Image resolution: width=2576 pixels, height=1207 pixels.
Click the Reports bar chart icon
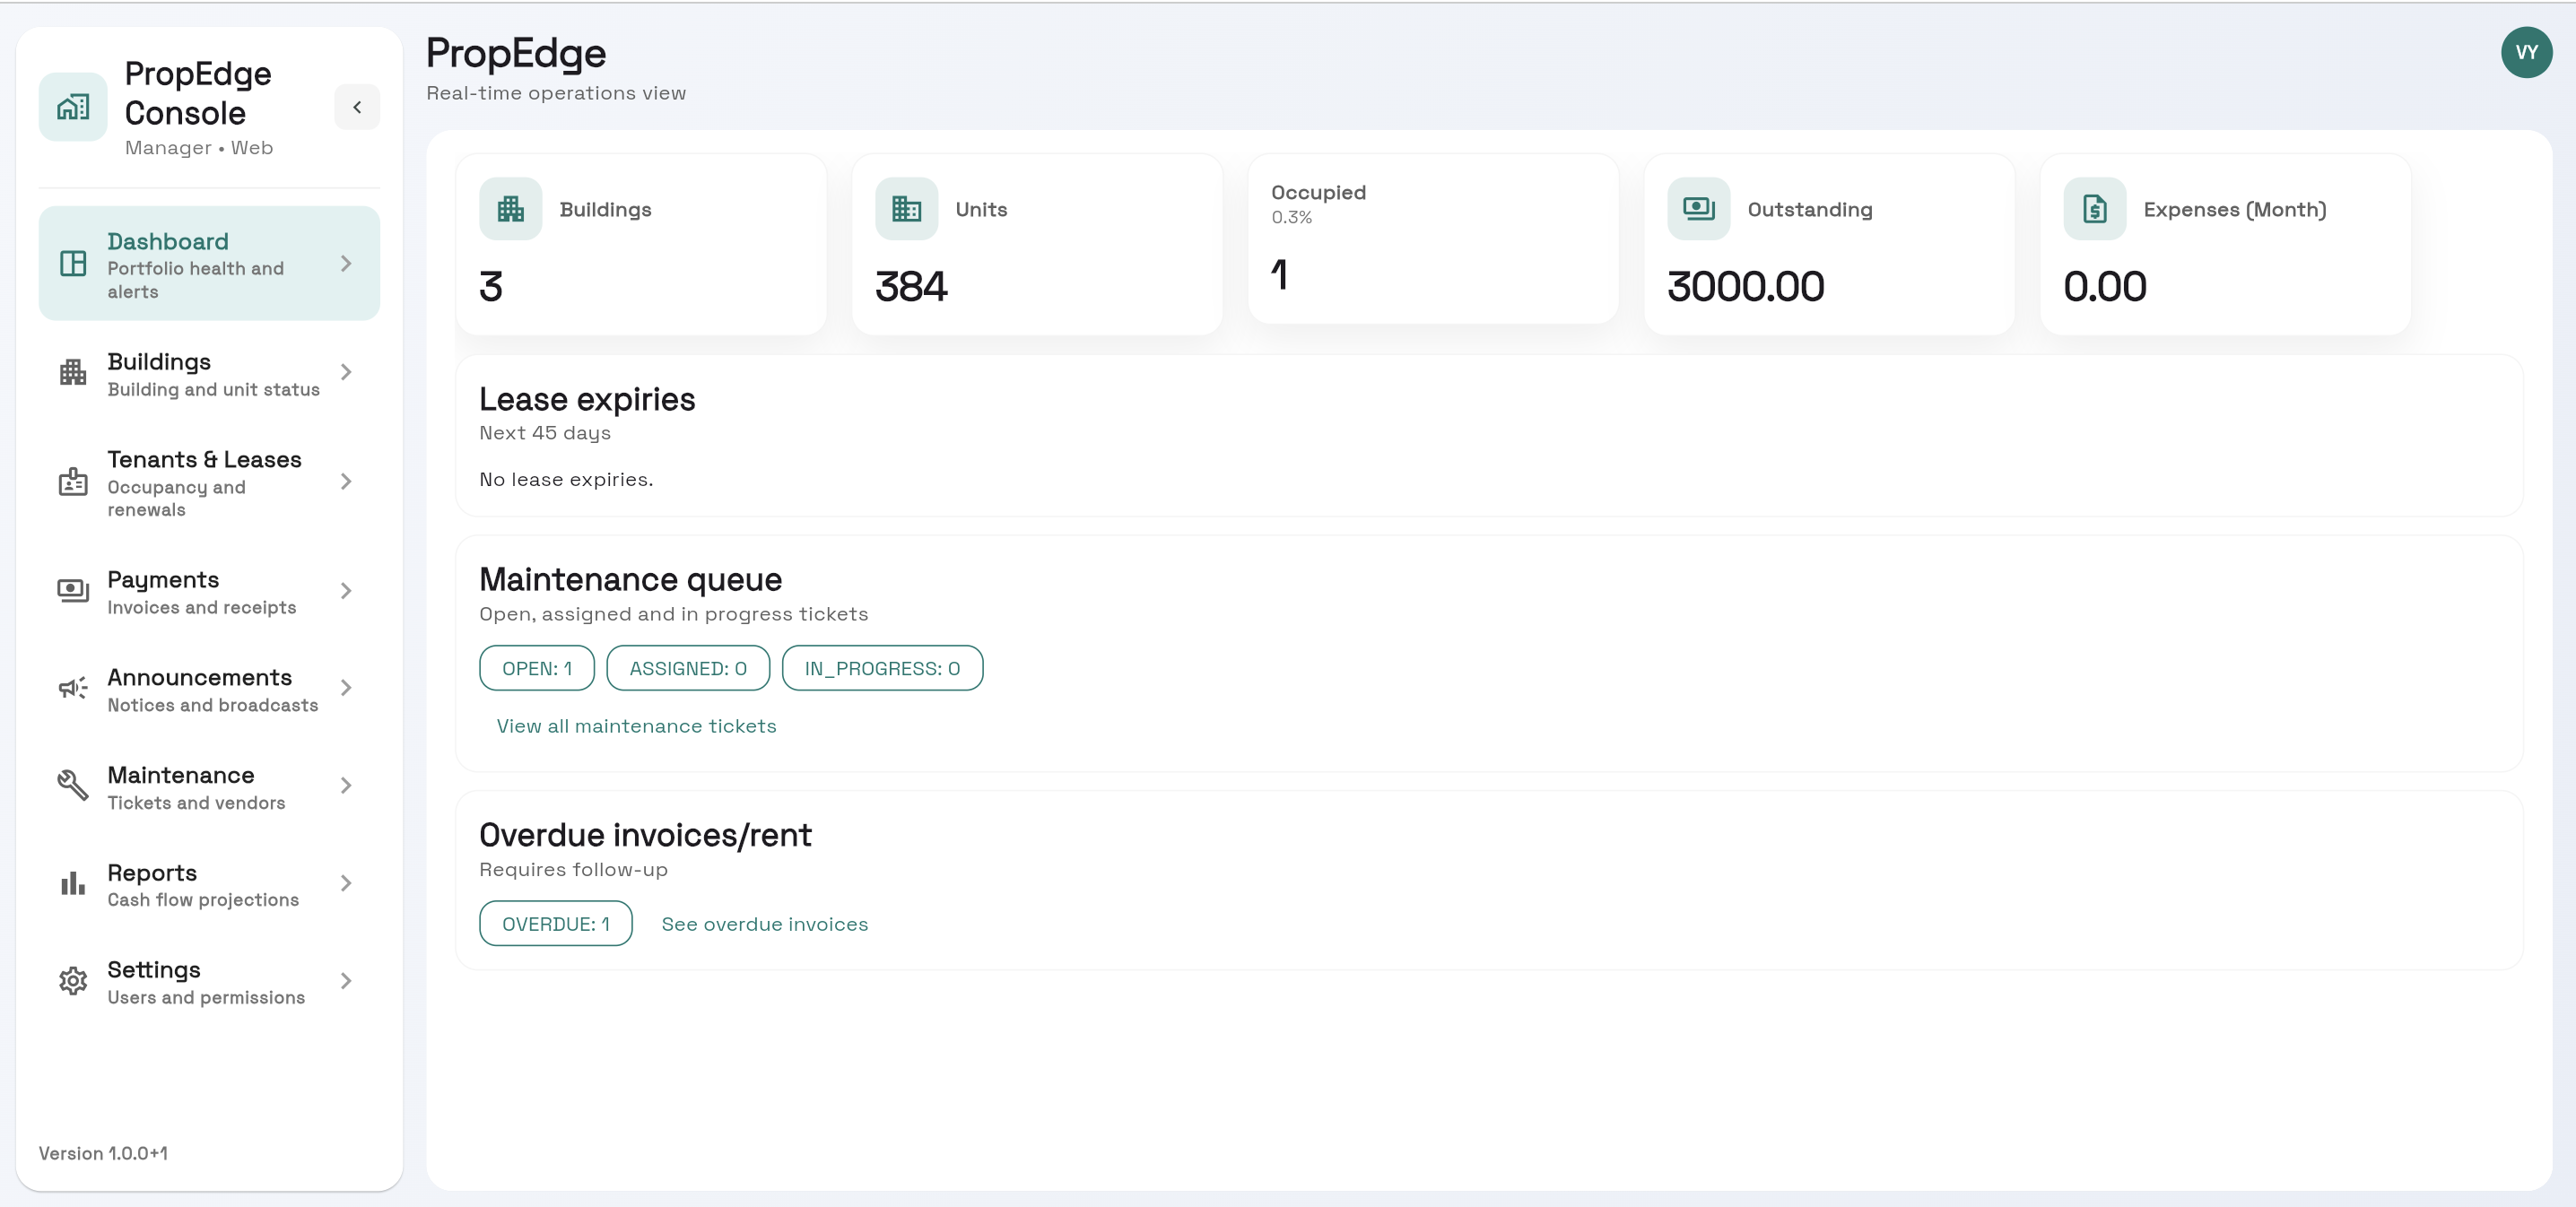pos(71,883)
